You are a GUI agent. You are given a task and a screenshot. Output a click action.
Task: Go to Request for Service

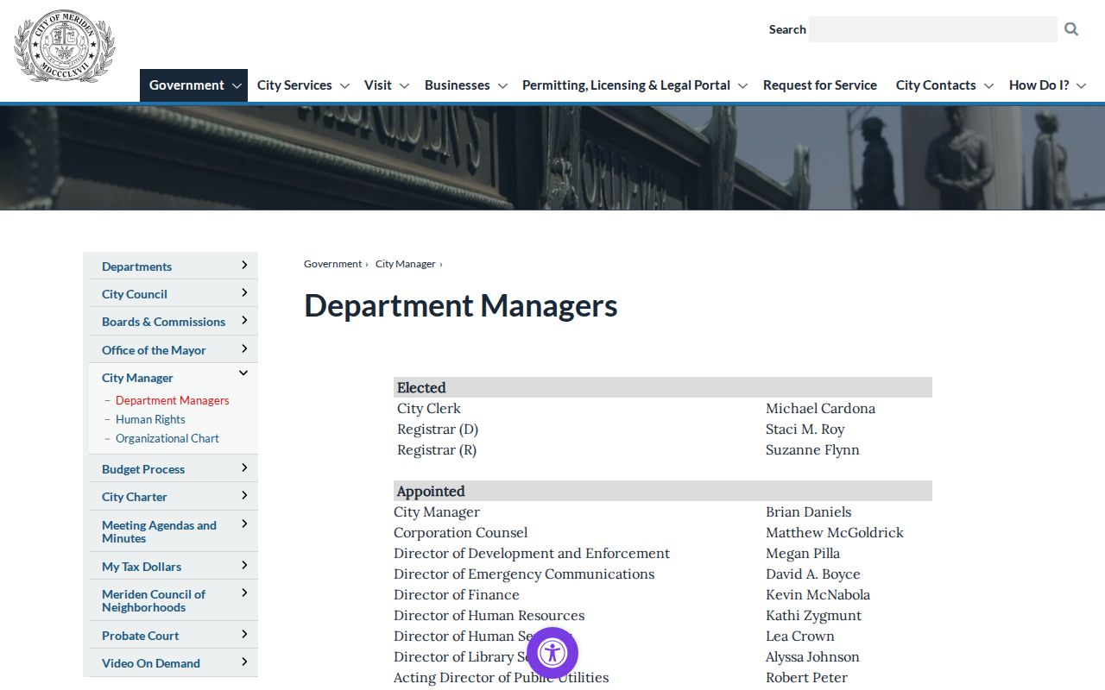coord(820,85)
